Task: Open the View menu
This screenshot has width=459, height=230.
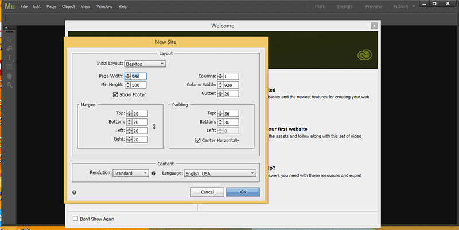Action: coord(85,6)
